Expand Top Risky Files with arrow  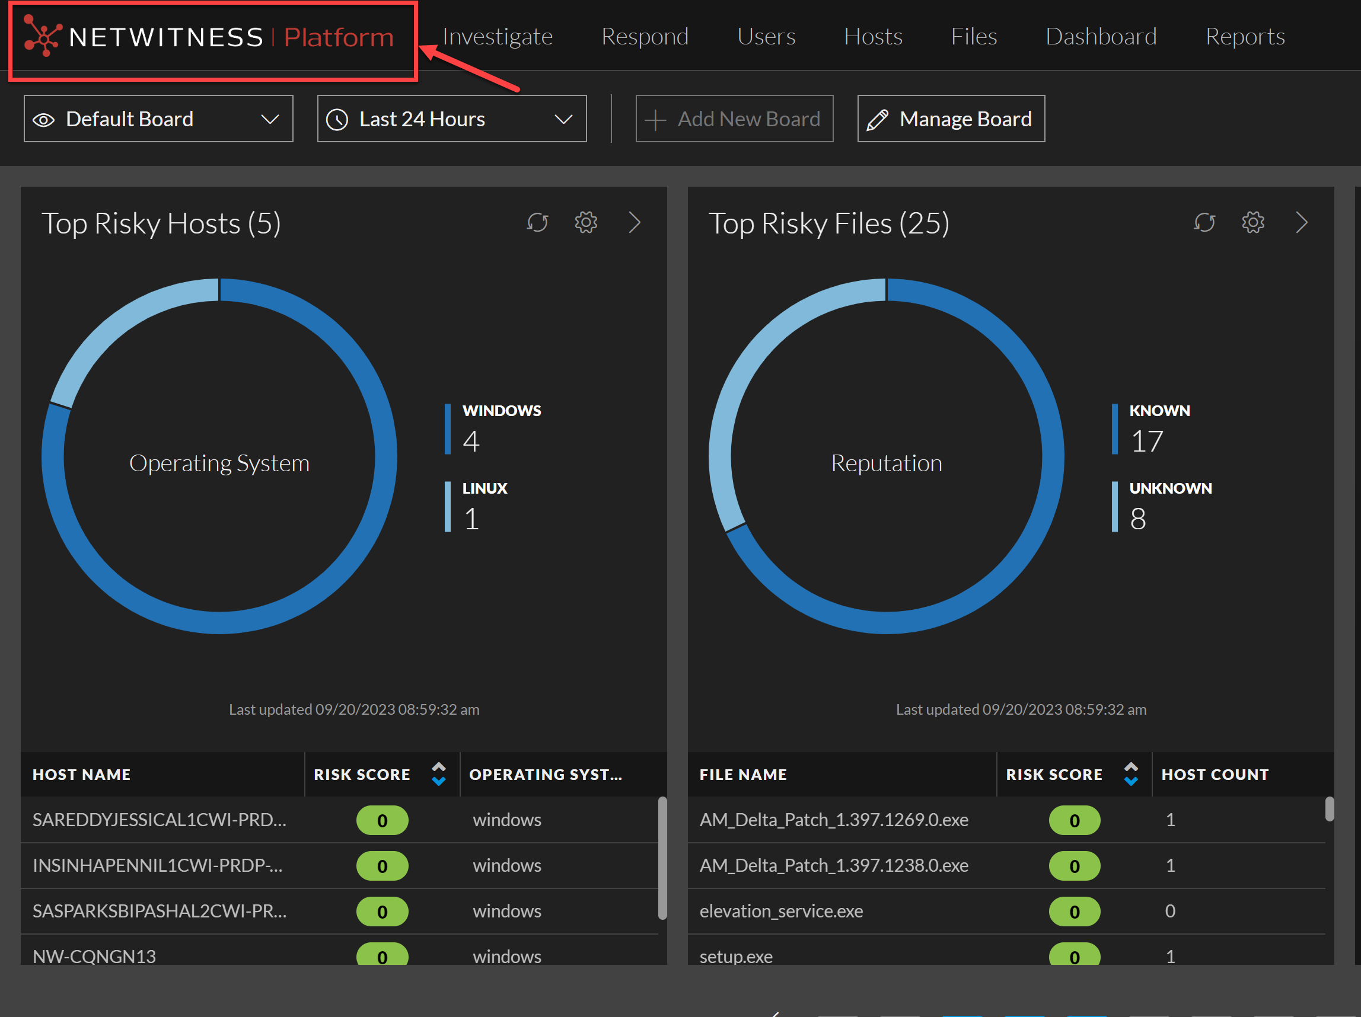(x=1301, y=223)
